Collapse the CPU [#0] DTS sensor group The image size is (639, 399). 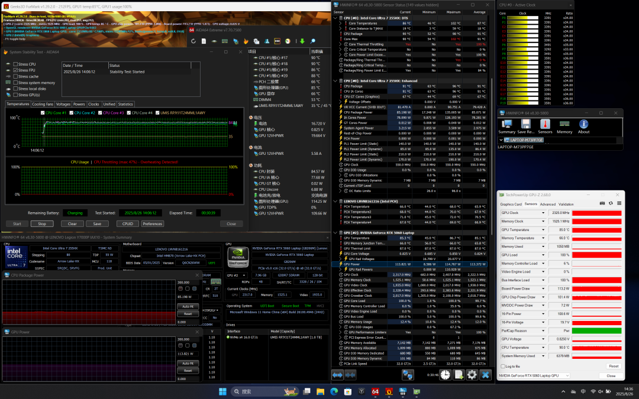coord(335,18)
